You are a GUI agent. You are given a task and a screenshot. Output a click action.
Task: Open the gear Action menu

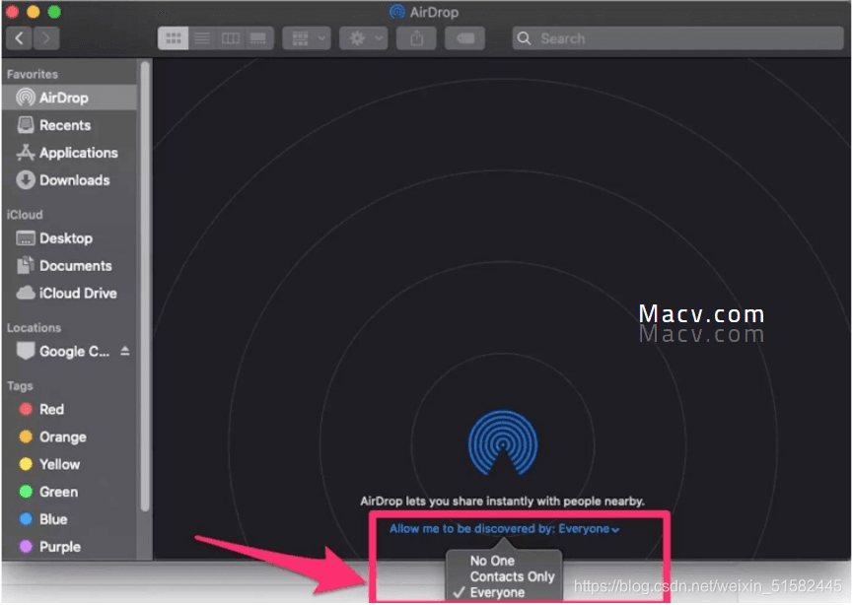tap(364, 38)
